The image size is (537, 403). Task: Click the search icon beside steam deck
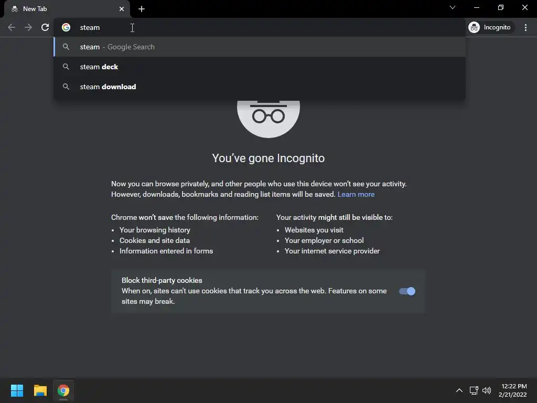(x=66, y=67)
